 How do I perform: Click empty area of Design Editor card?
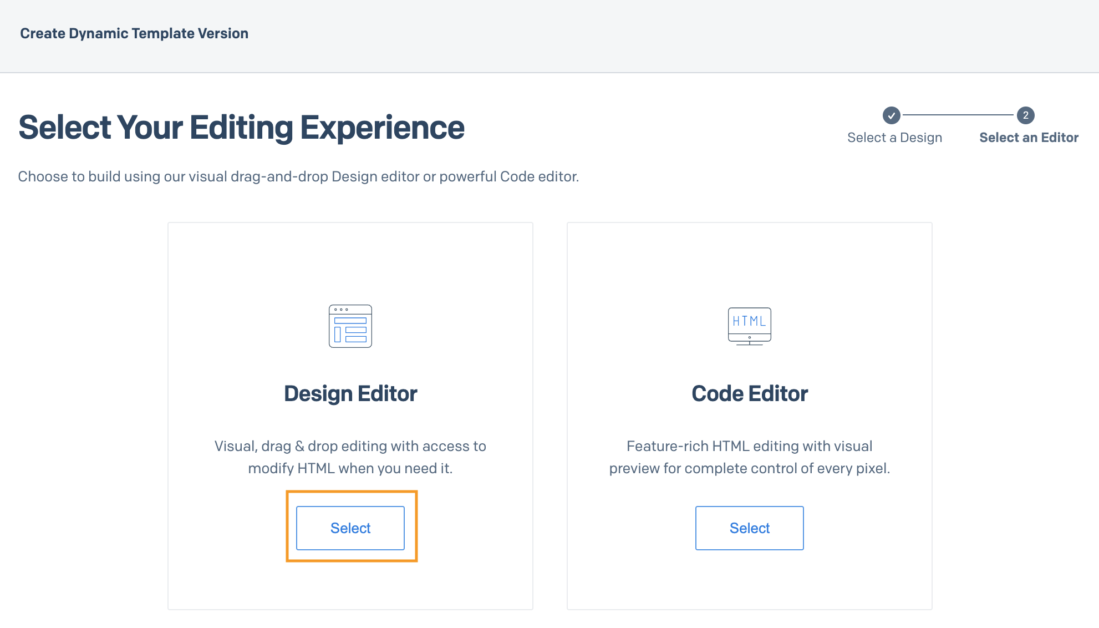[x=350, y=261]
